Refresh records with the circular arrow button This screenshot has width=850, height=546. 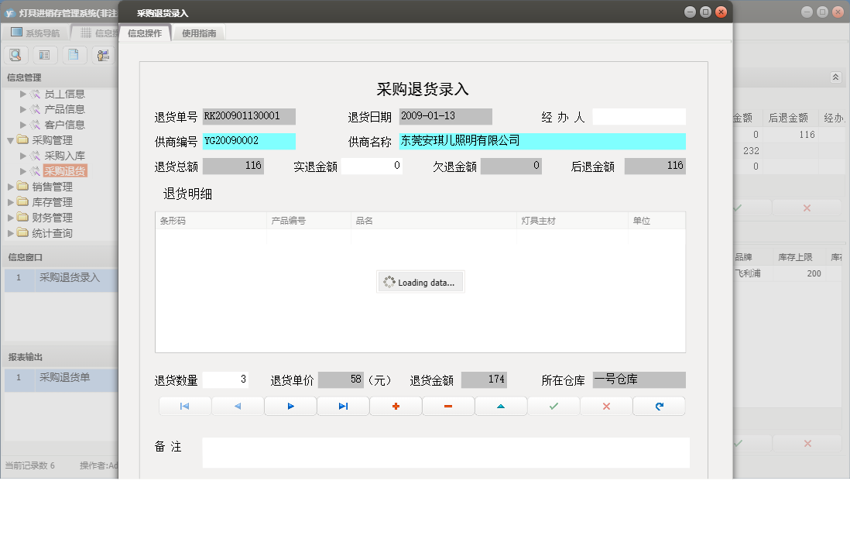pos(659,405)
